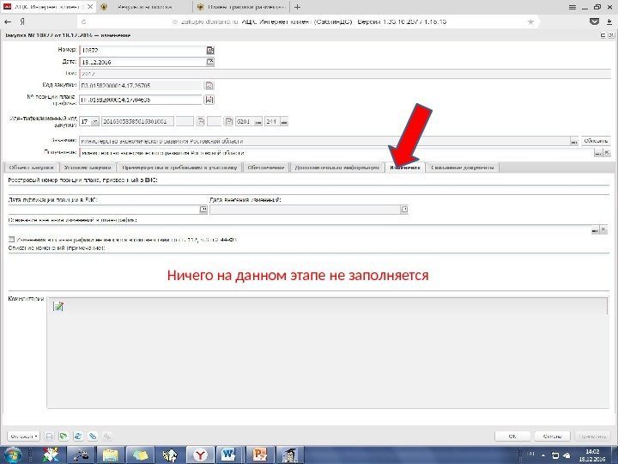618x464 pixels.
Task: Open the Дополнительная информация tab
Action: (x=337, y=168)
